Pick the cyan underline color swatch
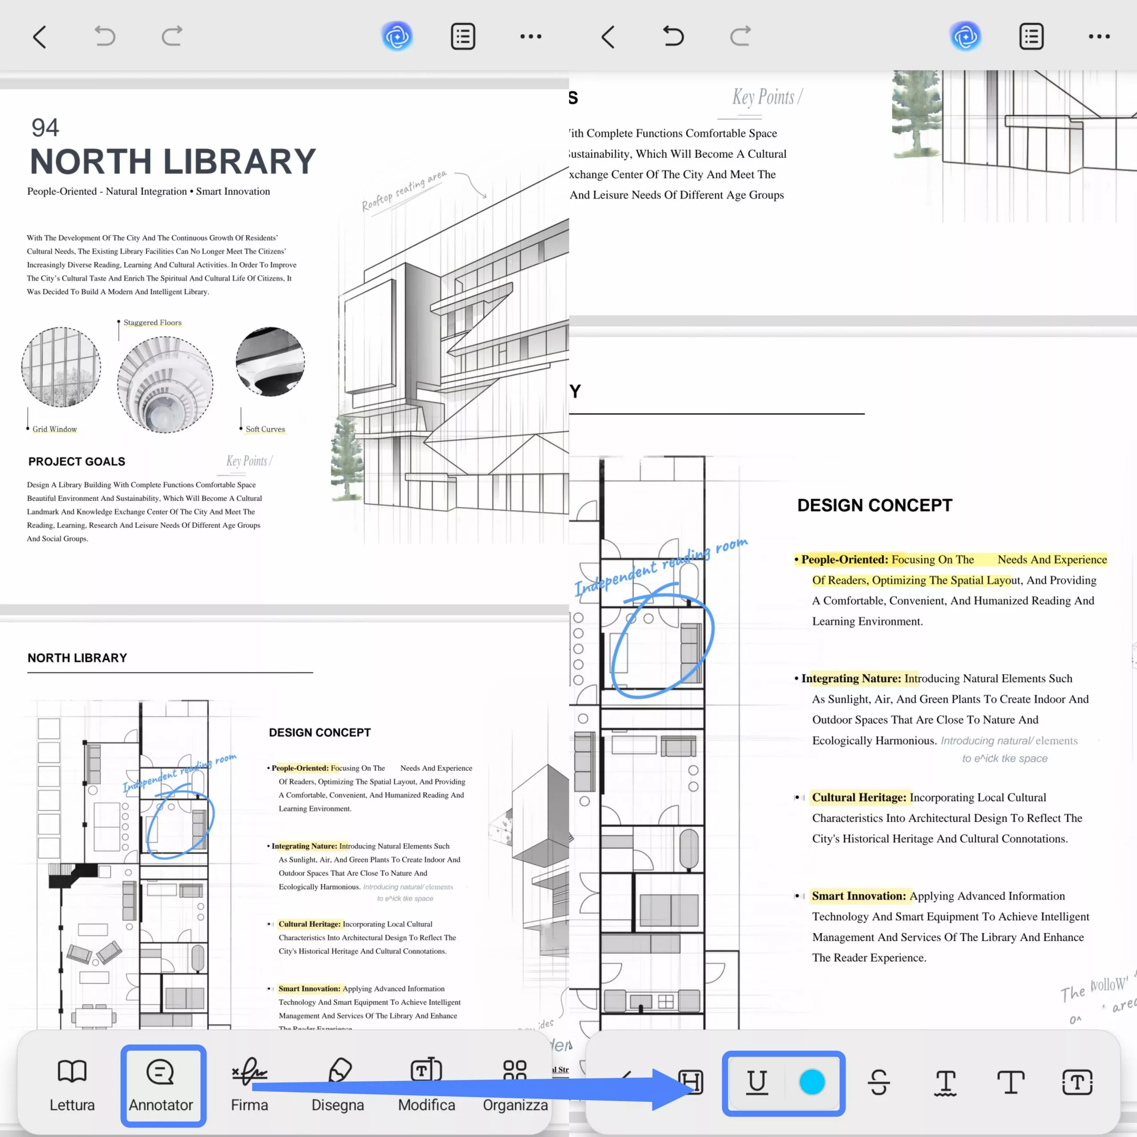Screen dimensions: 1137x1137 point(812,1082)
